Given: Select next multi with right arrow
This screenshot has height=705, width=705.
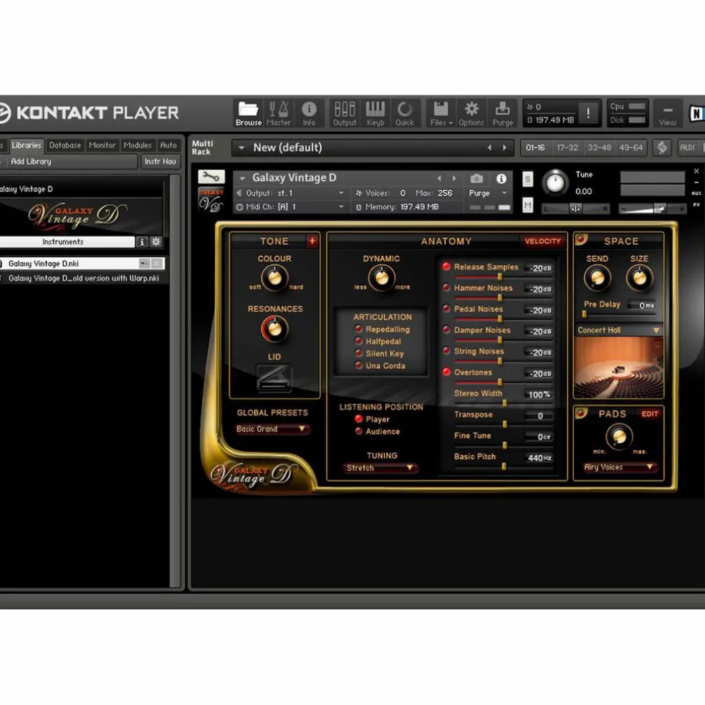Looking at the screenshot, I should [504, 148].
